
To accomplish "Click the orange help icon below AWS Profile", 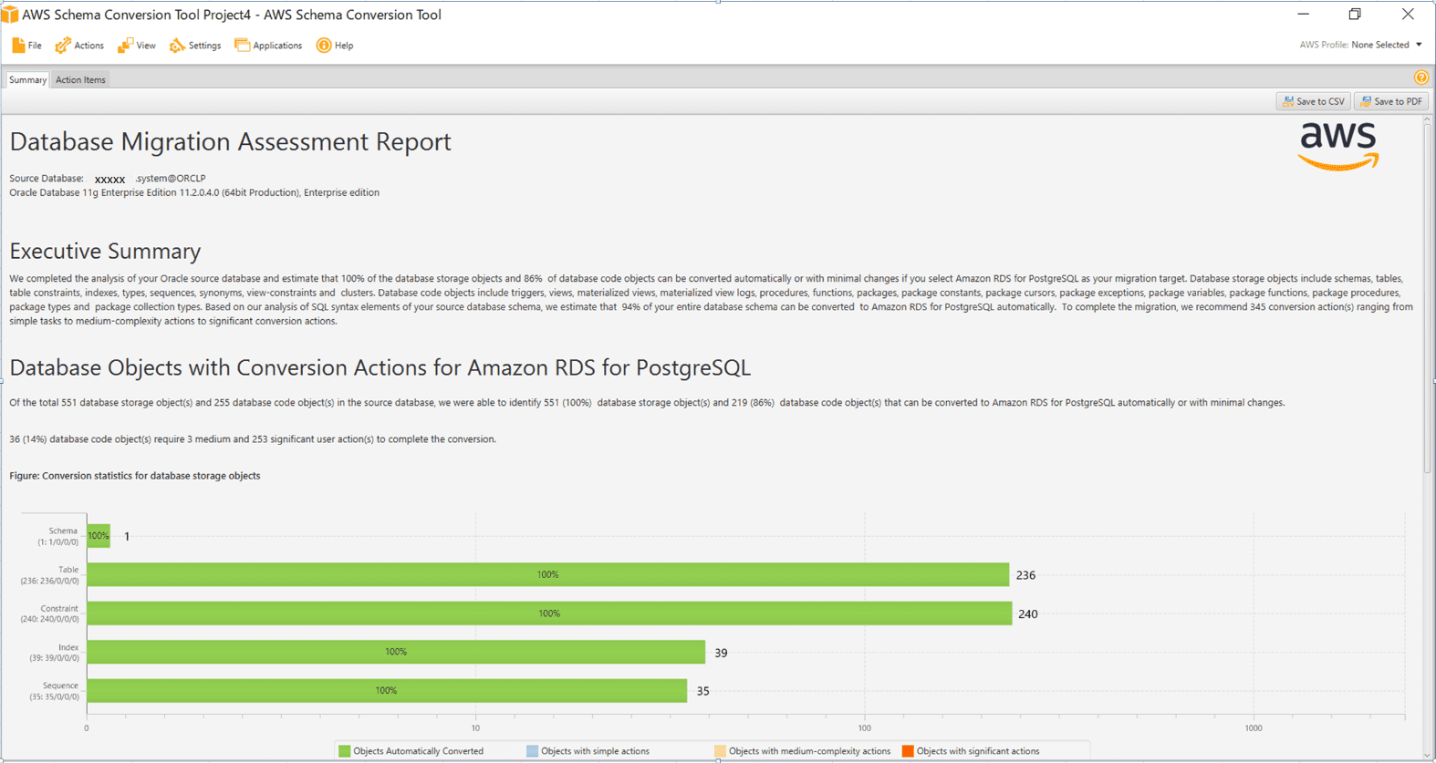I will click(1420, 77).
